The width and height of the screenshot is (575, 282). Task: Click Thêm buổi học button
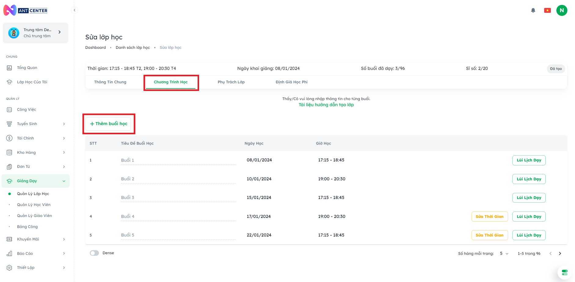pos(108,124)
